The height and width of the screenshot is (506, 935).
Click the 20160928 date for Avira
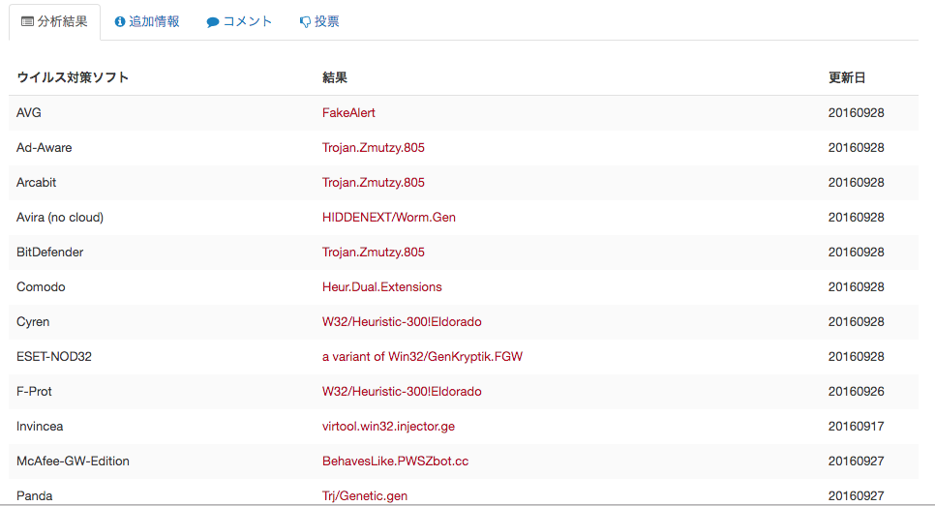point(857,217)
